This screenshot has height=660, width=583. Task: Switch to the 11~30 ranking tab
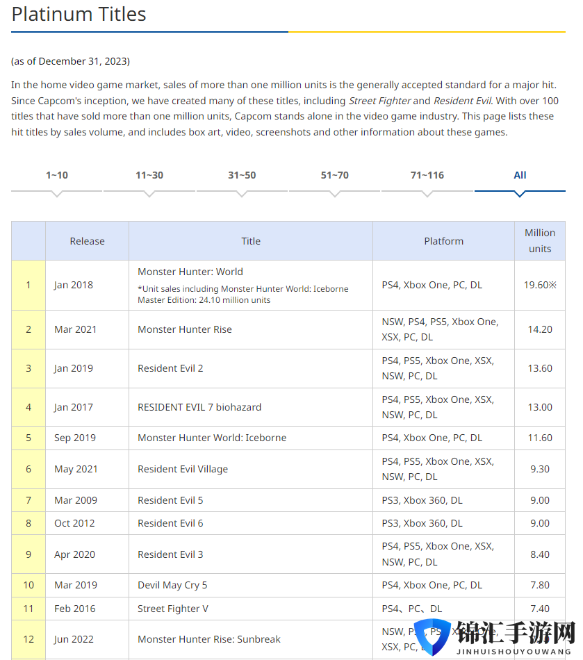click(x=149, y=175)
